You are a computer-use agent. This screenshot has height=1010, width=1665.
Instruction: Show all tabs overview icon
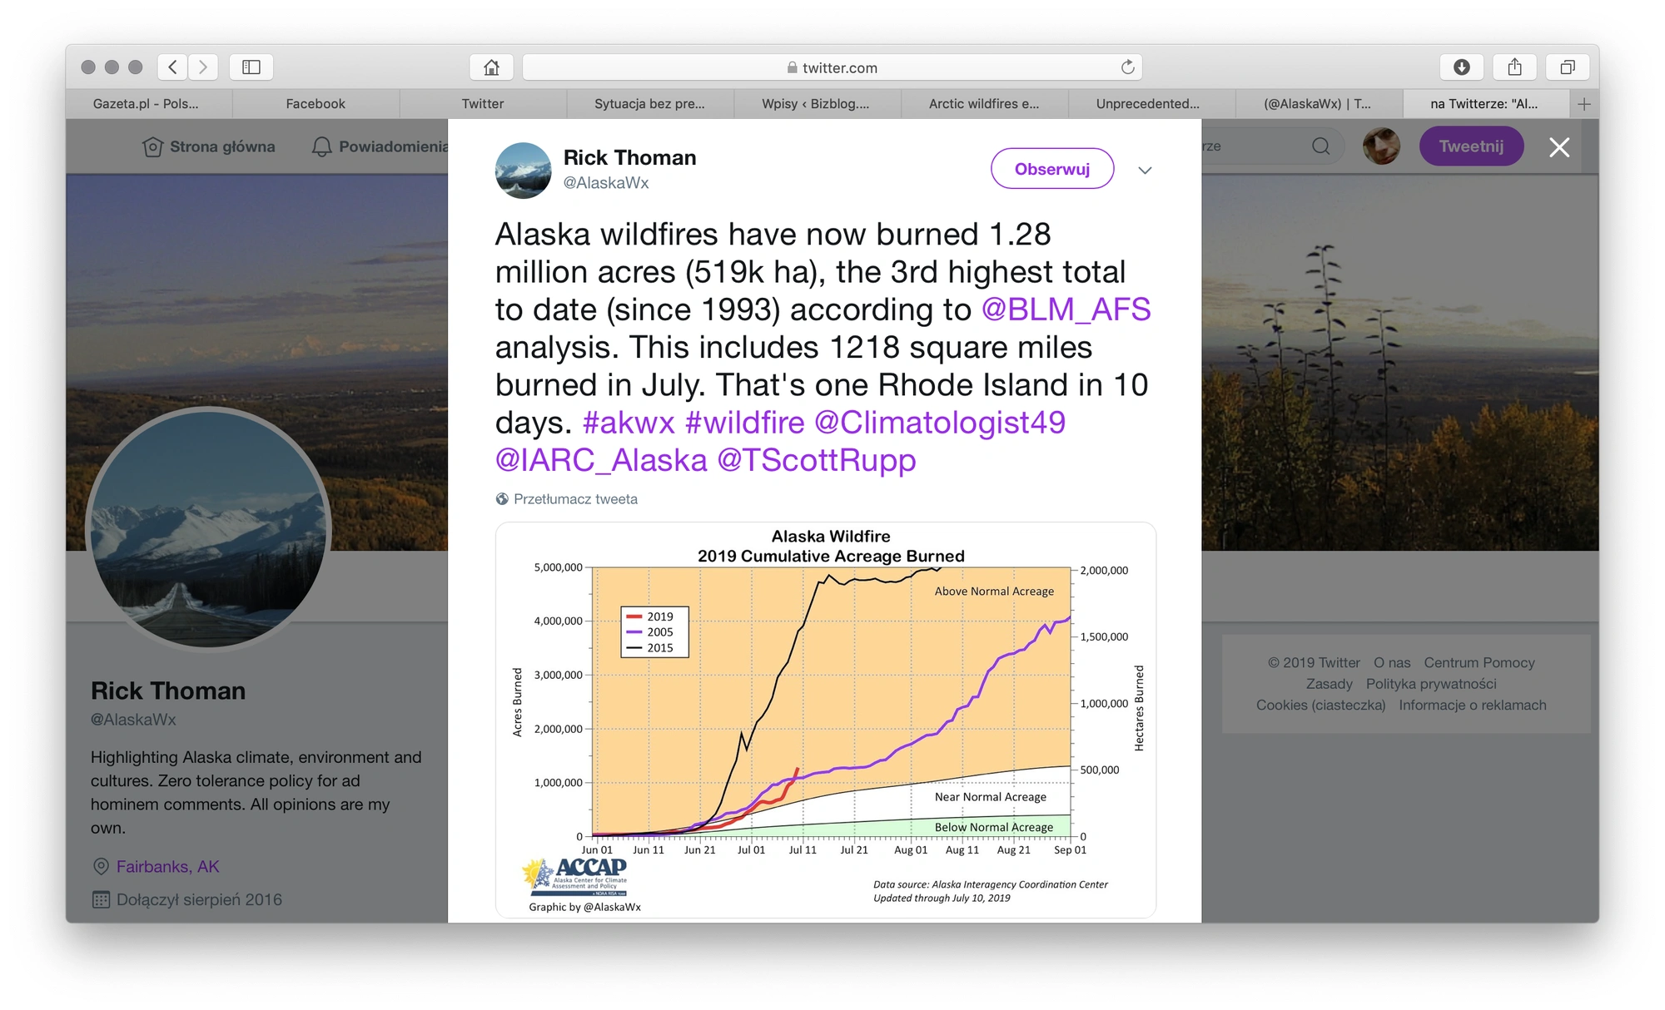click(1568, 67)
